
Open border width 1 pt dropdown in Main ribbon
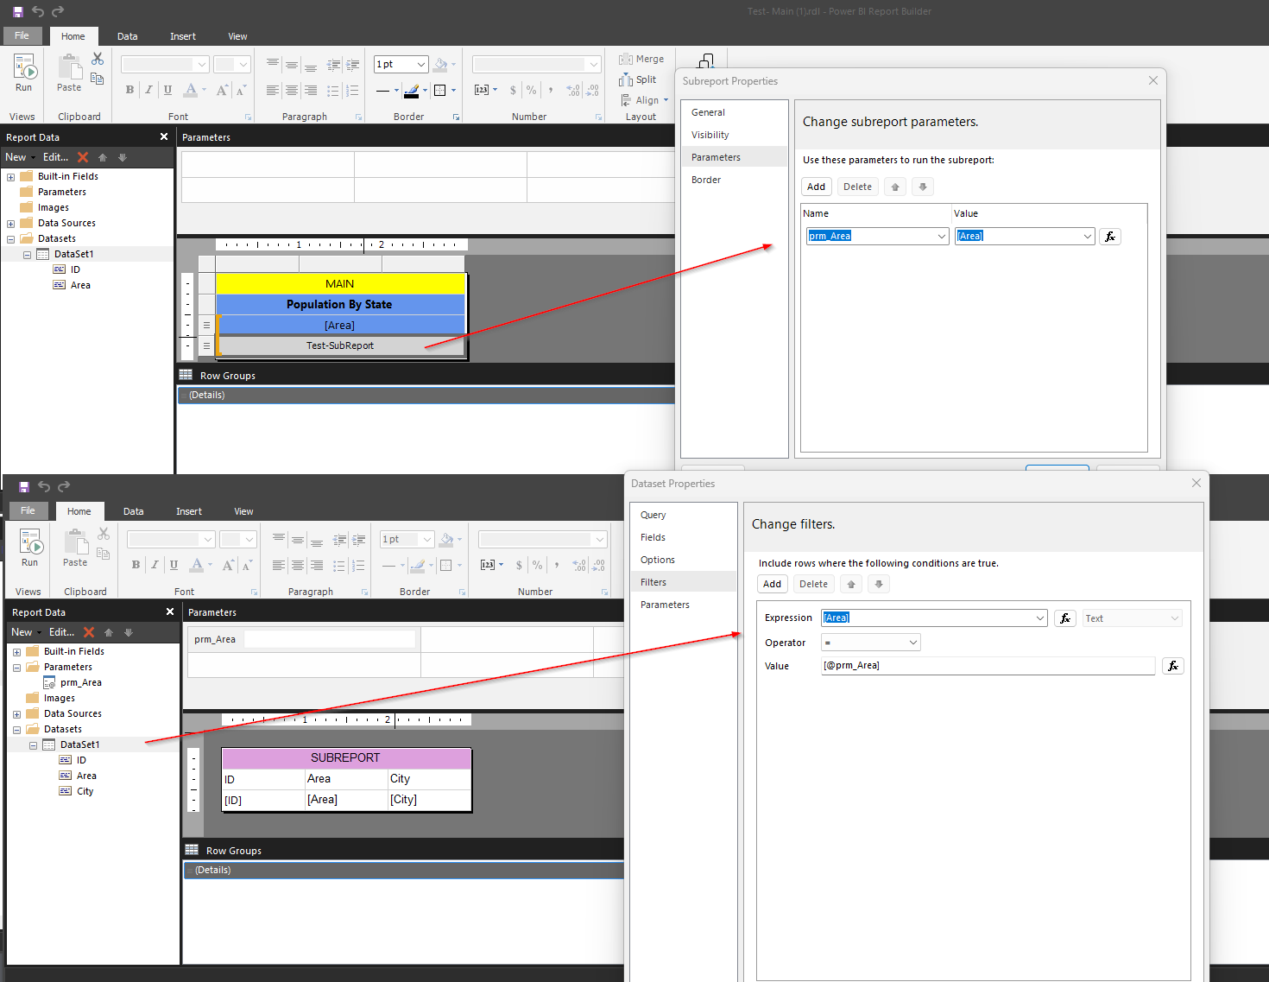(421, 65)
